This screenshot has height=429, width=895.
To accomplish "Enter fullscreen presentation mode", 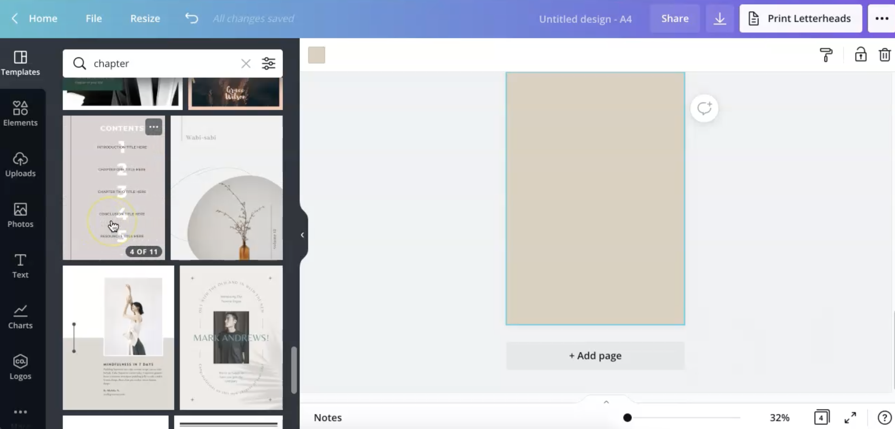I will (851, 417).
